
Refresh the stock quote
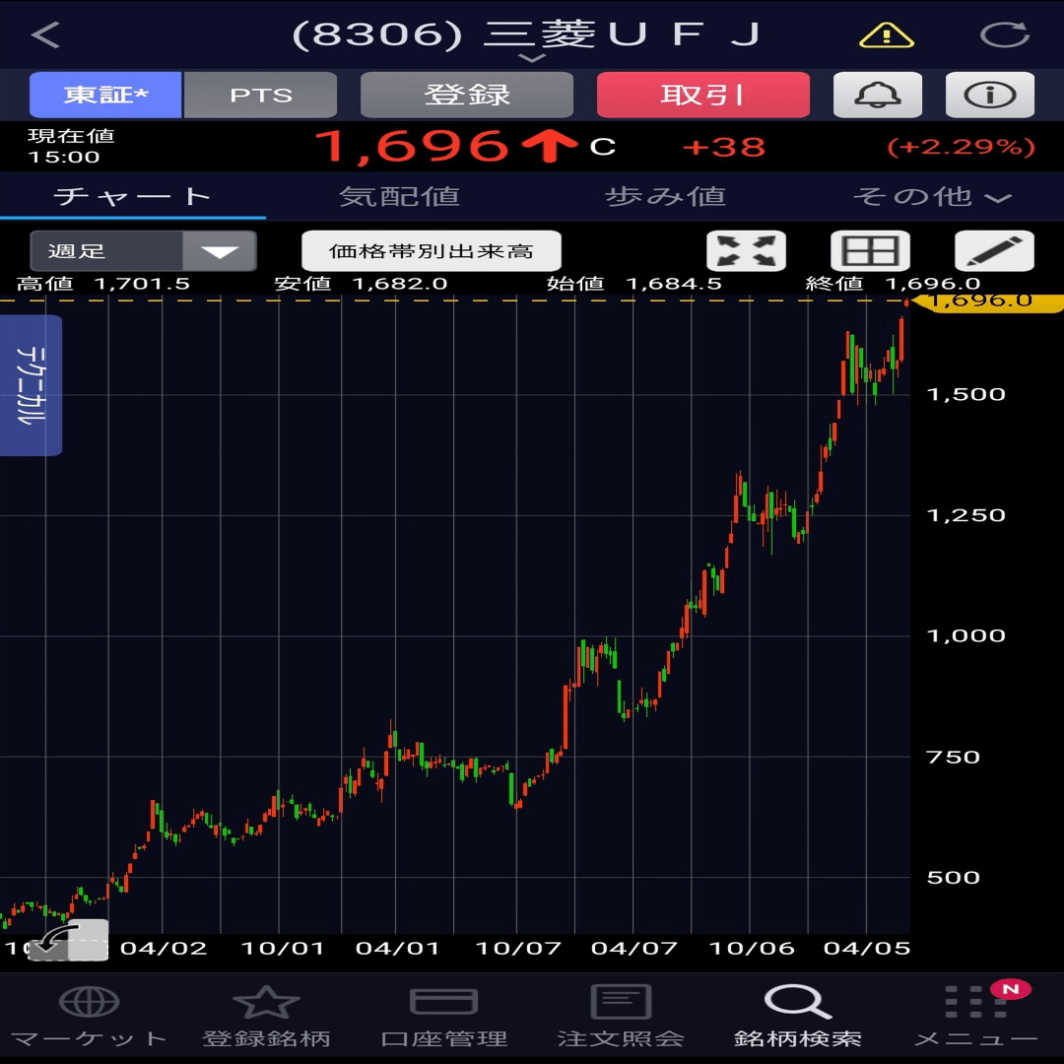tap(1004, 34)
